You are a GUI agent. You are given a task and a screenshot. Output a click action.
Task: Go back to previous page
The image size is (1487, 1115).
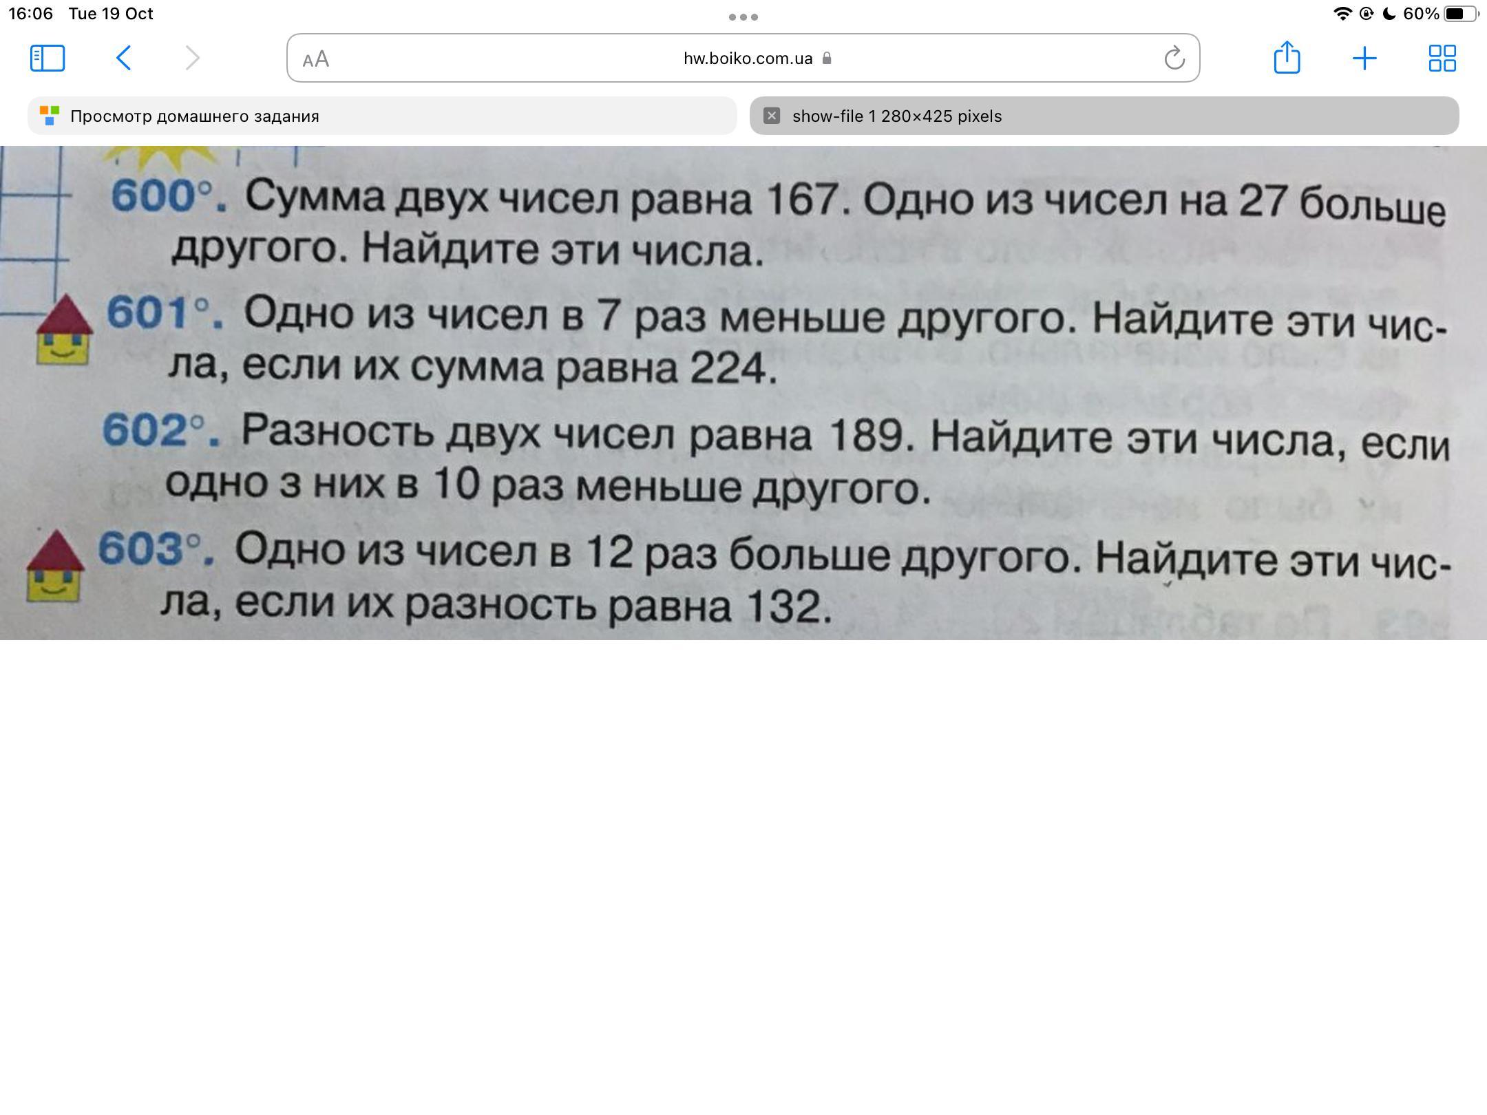pyautogui.click(x=124, y=58)
